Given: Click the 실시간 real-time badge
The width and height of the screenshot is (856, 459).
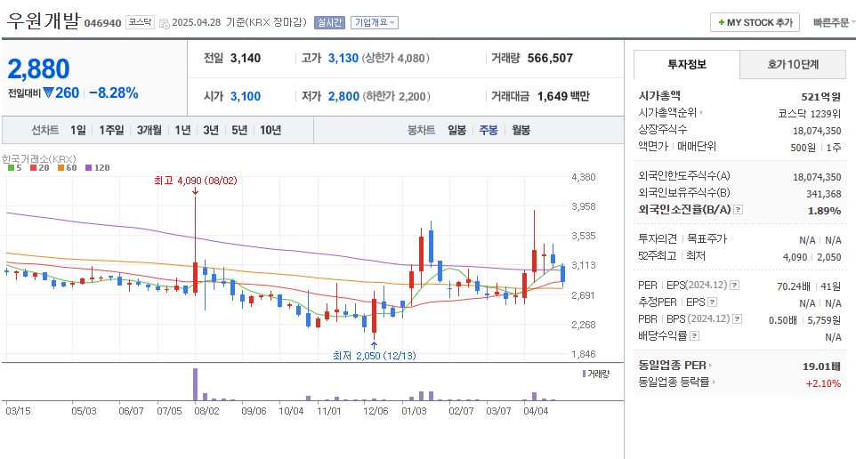Looking at the screenshot, I should click(329, 22).
